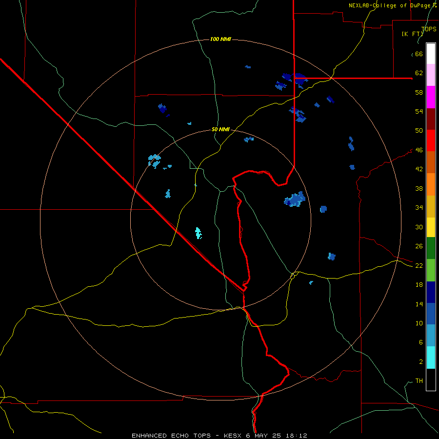Click the legend value "38"

click(419, 188)
